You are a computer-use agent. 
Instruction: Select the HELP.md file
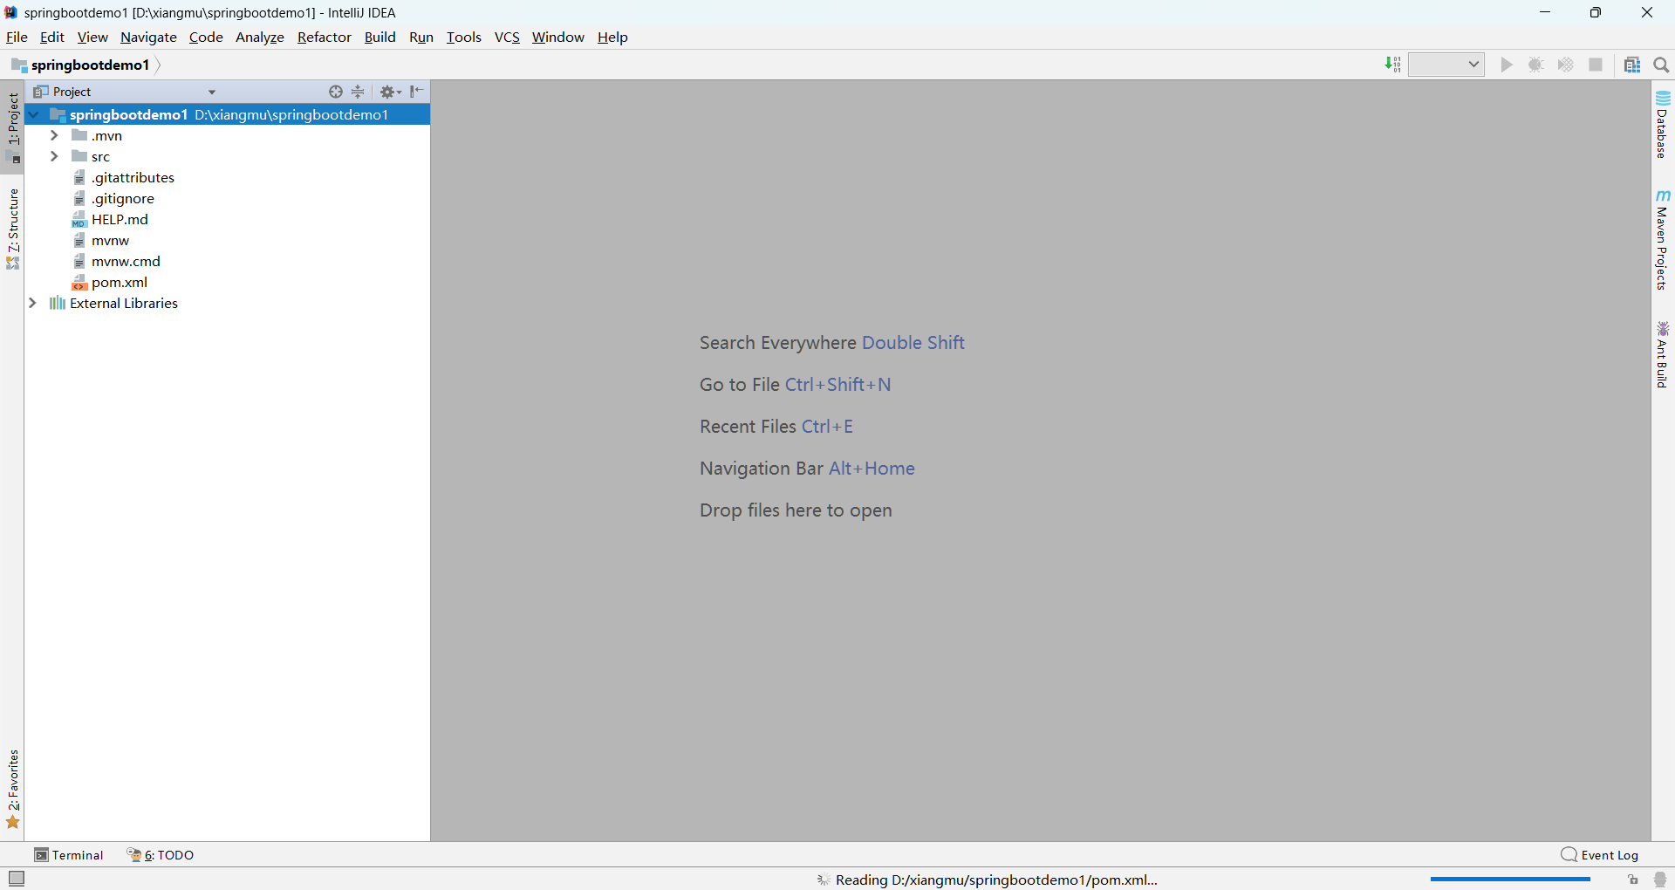click(120, 219)
